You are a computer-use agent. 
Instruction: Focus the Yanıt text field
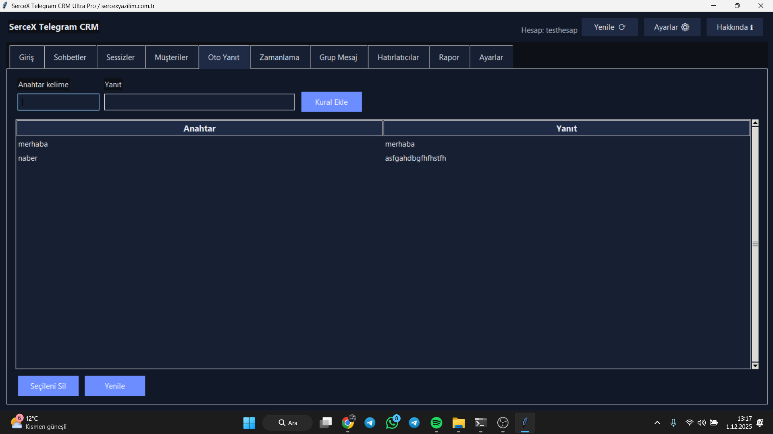pos(199,102)
